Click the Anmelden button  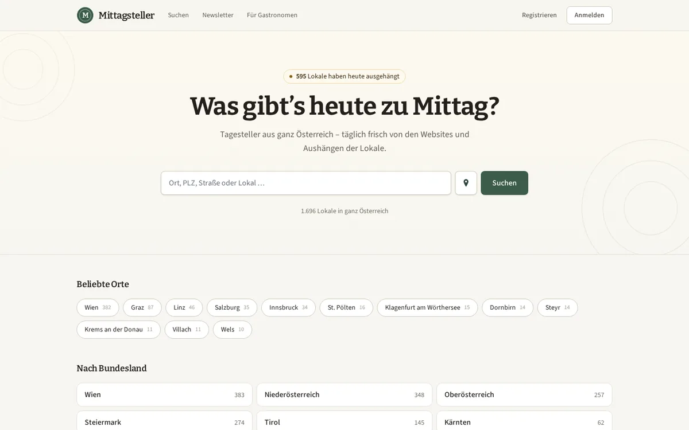coord(589,15)
